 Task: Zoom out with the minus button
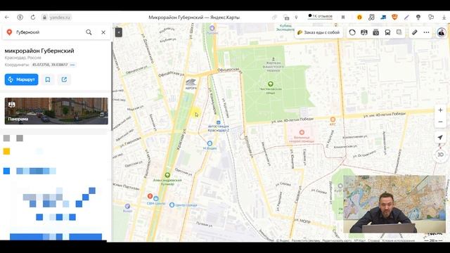pyautogui.click(x=440, y=122)
